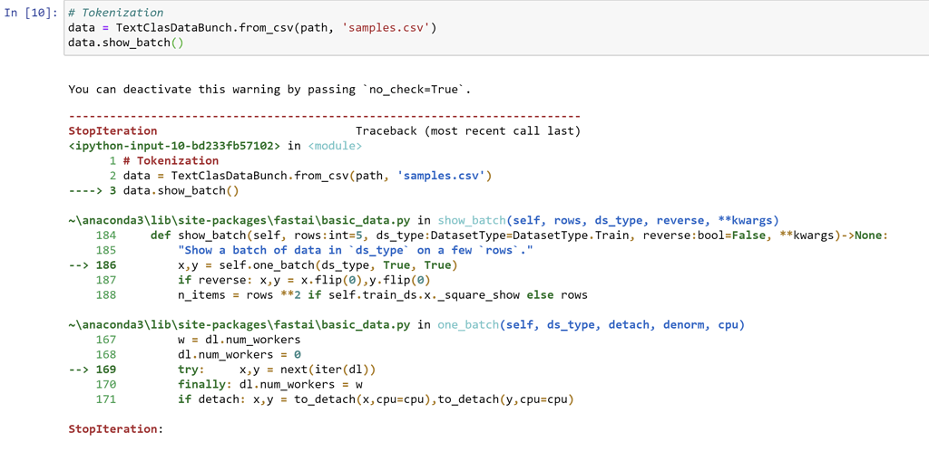Click the dashed separator line above the traceback
The height and width of the screenshot is (452, 929).
click(x=324, y=117)
